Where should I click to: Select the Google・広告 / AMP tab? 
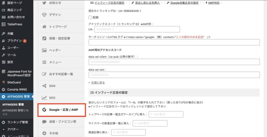pos(62,110)
